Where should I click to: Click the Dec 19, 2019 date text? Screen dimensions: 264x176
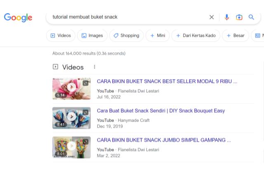click(110, 127)
